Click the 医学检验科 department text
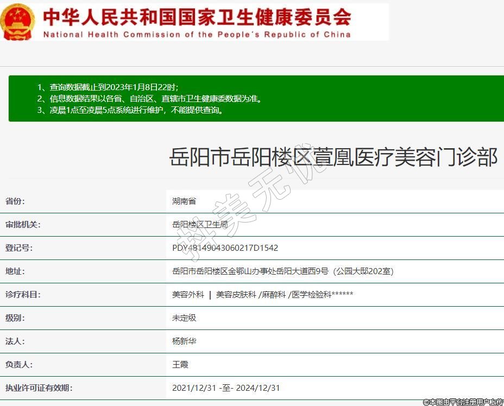The width and height of the screenshot is (504, 406). [x=311, y=295]
